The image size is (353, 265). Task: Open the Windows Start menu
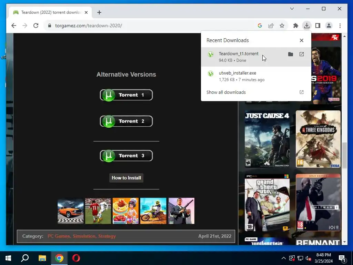8,258
